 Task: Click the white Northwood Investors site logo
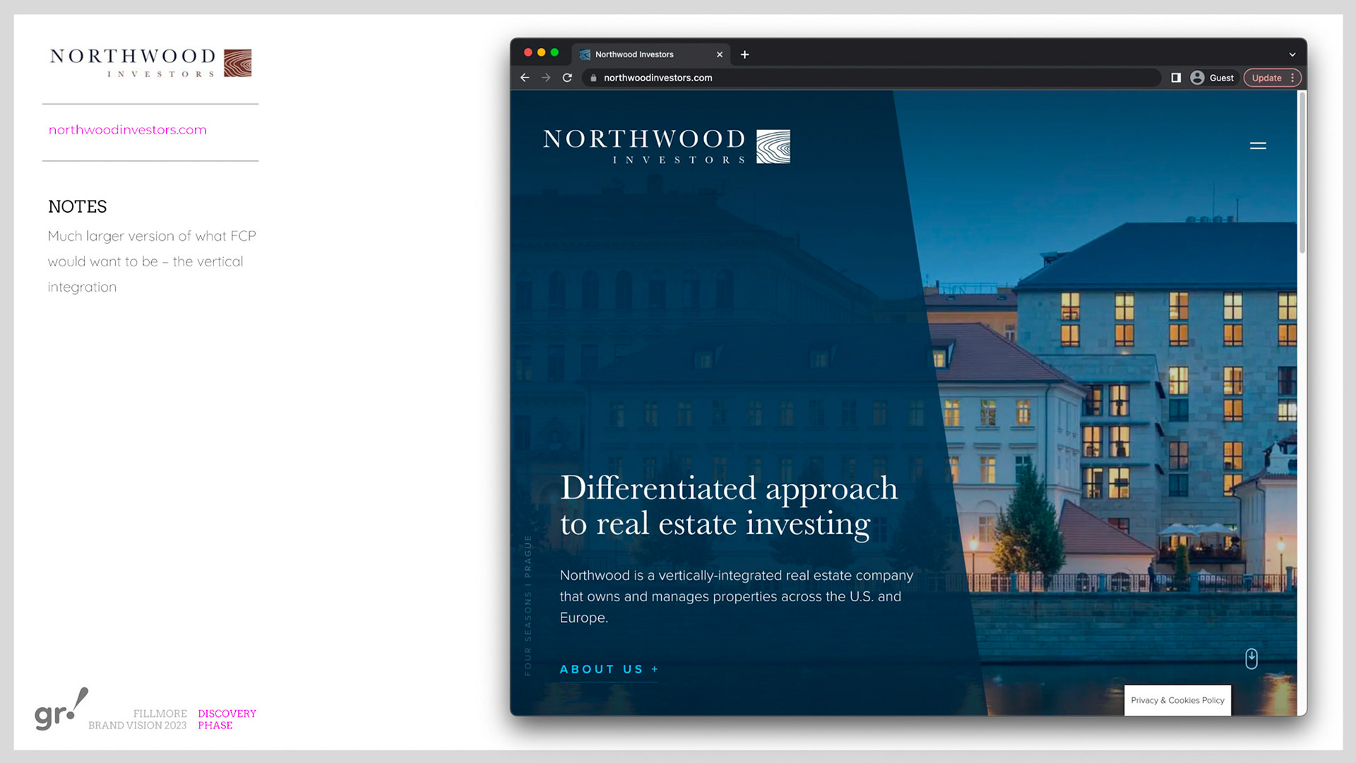click(666, 146)
